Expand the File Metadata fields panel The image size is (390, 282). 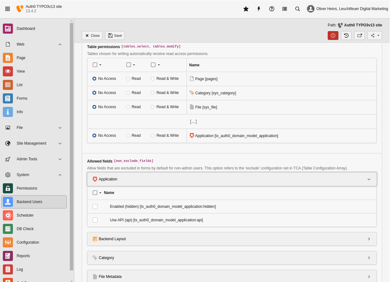click(x=232, y=277)
